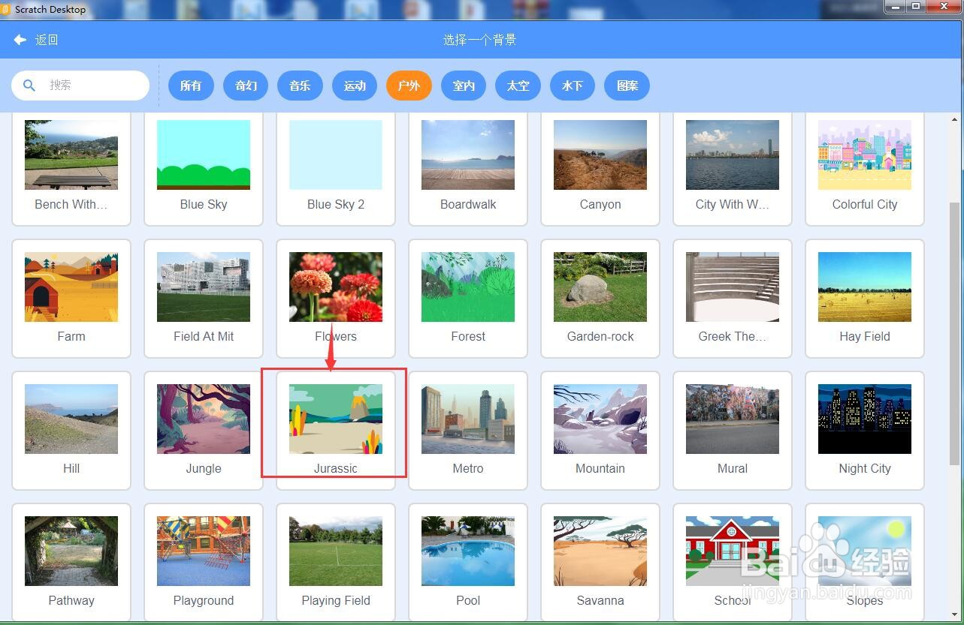Choose the Hill backdrop

click(x=71, y=430)
